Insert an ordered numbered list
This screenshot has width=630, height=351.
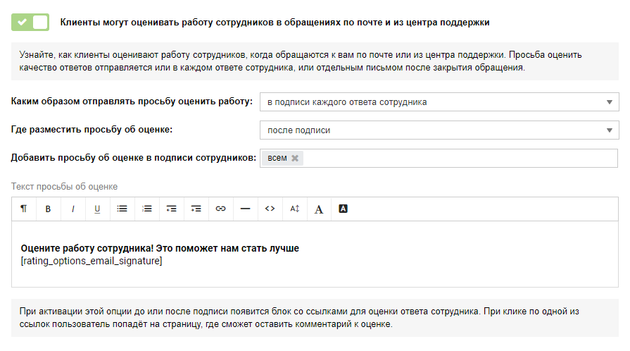click(147, 209)
